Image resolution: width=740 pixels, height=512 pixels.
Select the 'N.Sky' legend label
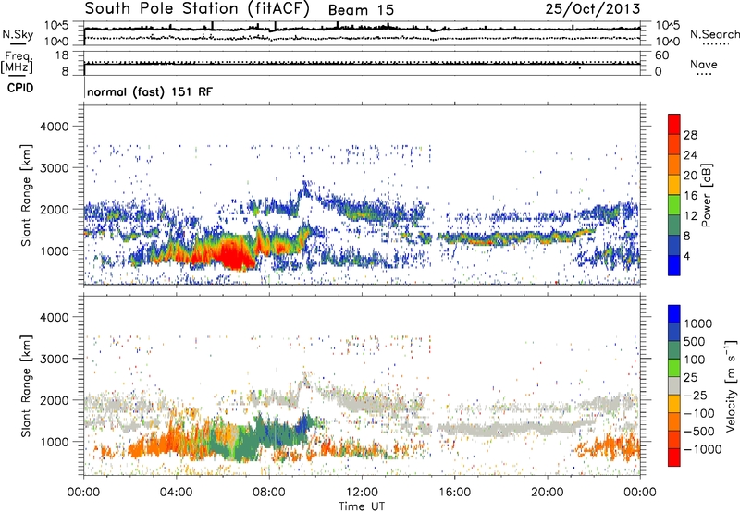click(18, 34)
